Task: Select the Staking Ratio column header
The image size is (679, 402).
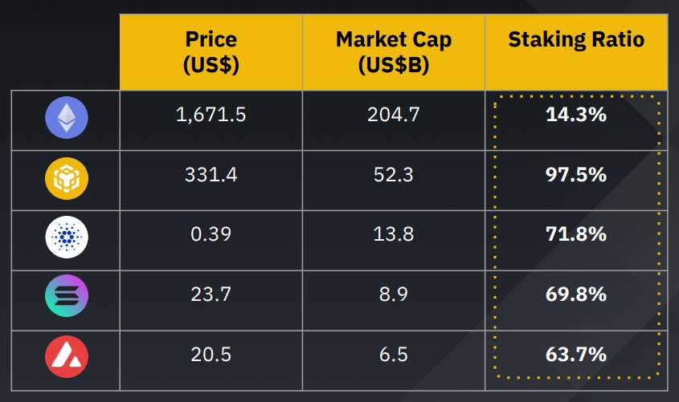Action: tap(576, 40)
